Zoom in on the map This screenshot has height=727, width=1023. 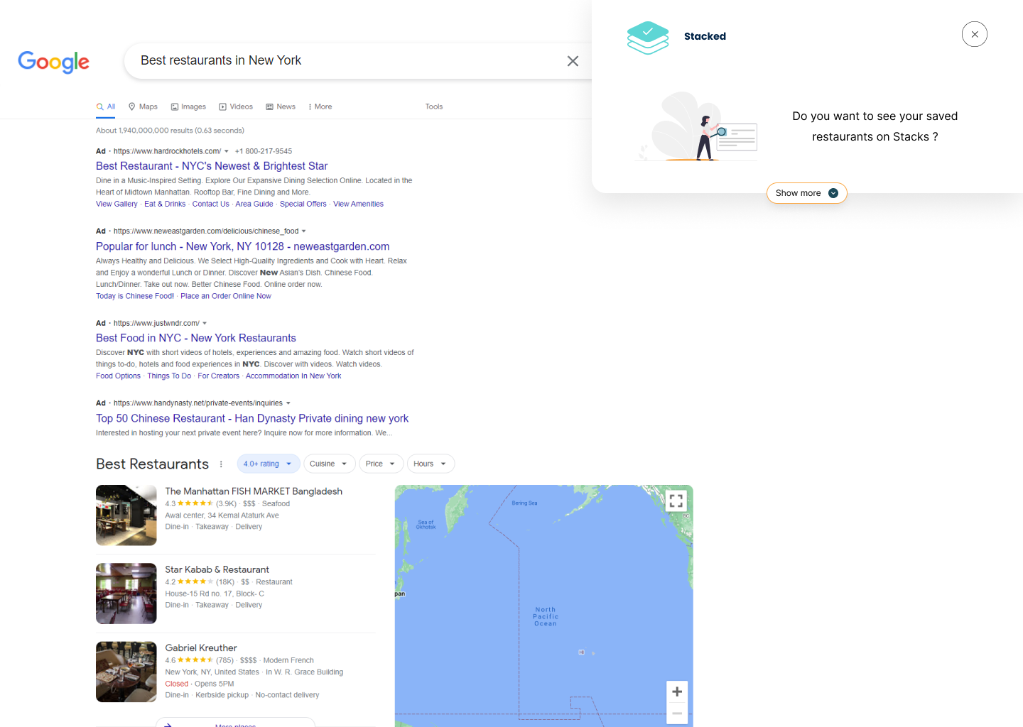click(x=677, y=692)
